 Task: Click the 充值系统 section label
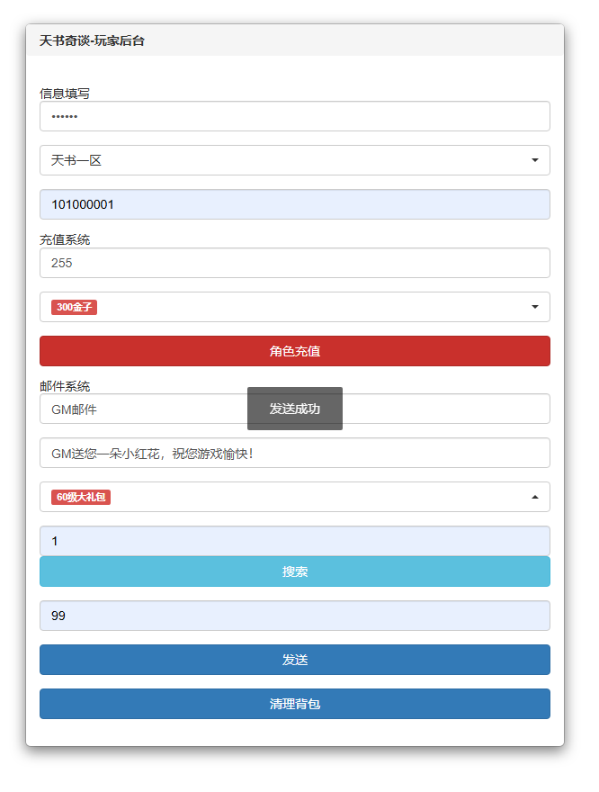tap(65, 240)
